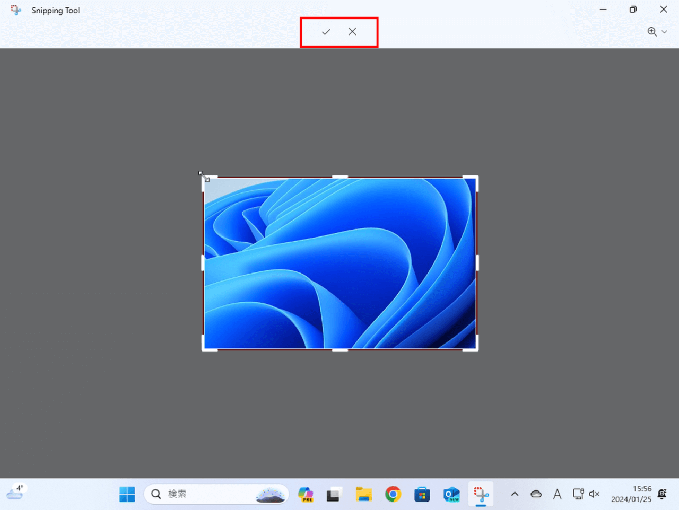Open the zoom magnifier control
Viewport: 679px width, 510px height.
[x=652, y=32]
